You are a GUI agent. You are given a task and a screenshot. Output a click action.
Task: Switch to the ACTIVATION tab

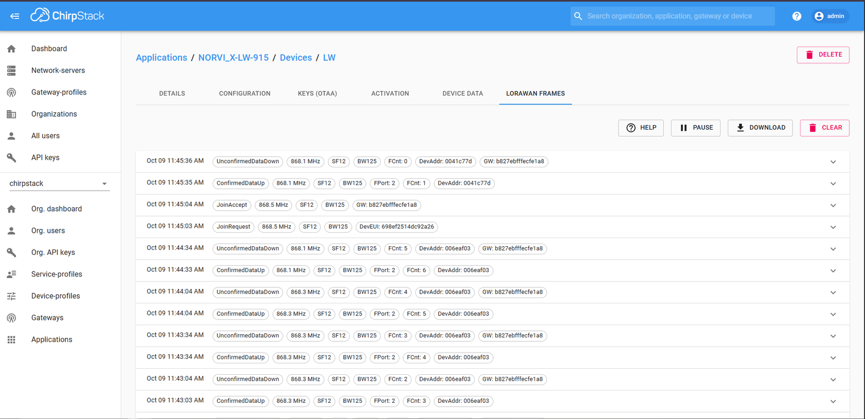point(390,93)
